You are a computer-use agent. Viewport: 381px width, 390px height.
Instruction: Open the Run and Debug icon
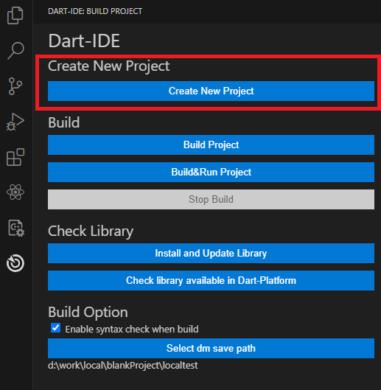[x=15, y=122]
